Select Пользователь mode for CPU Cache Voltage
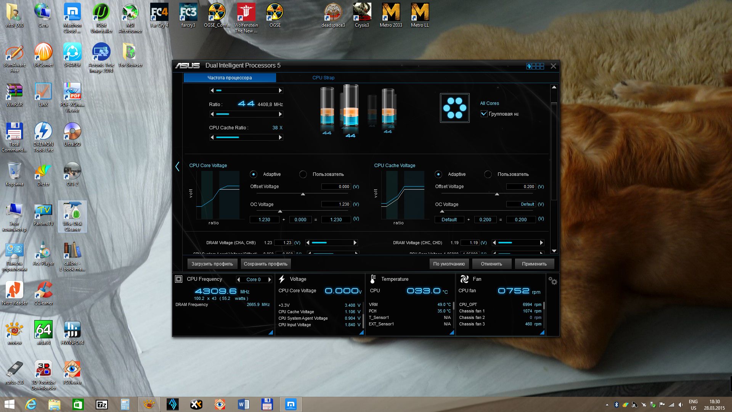 (x=488, y=174)
